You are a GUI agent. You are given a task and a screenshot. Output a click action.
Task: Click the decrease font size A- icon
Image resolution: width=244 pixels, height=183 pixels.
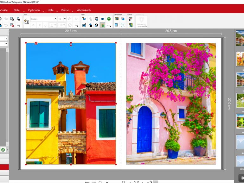(x=76, y=19)
